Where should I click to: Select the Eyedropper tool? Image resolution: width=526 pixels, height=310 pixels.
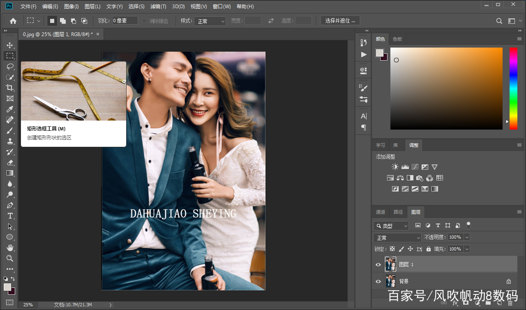click(10, 109)
